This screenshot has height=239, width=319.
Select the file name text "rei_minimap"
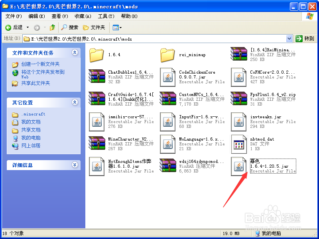(x=192, y=55)
